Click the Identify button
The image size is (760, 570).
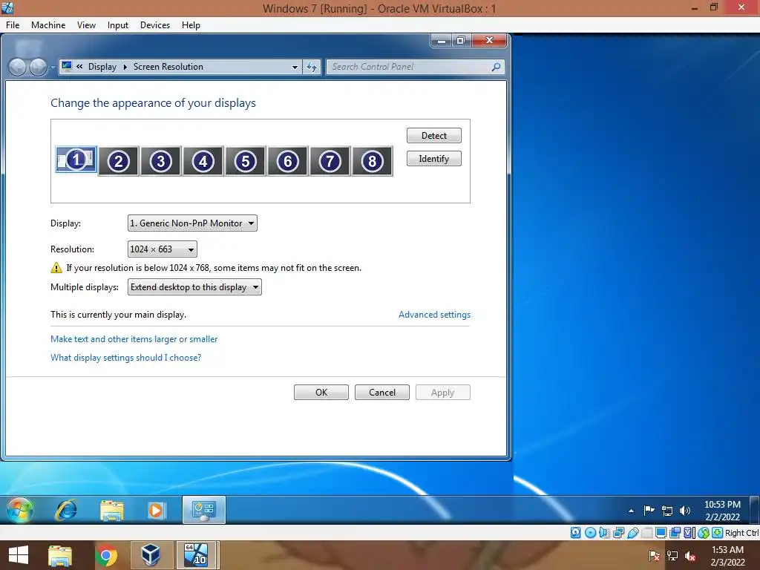(x=433, y=159)
